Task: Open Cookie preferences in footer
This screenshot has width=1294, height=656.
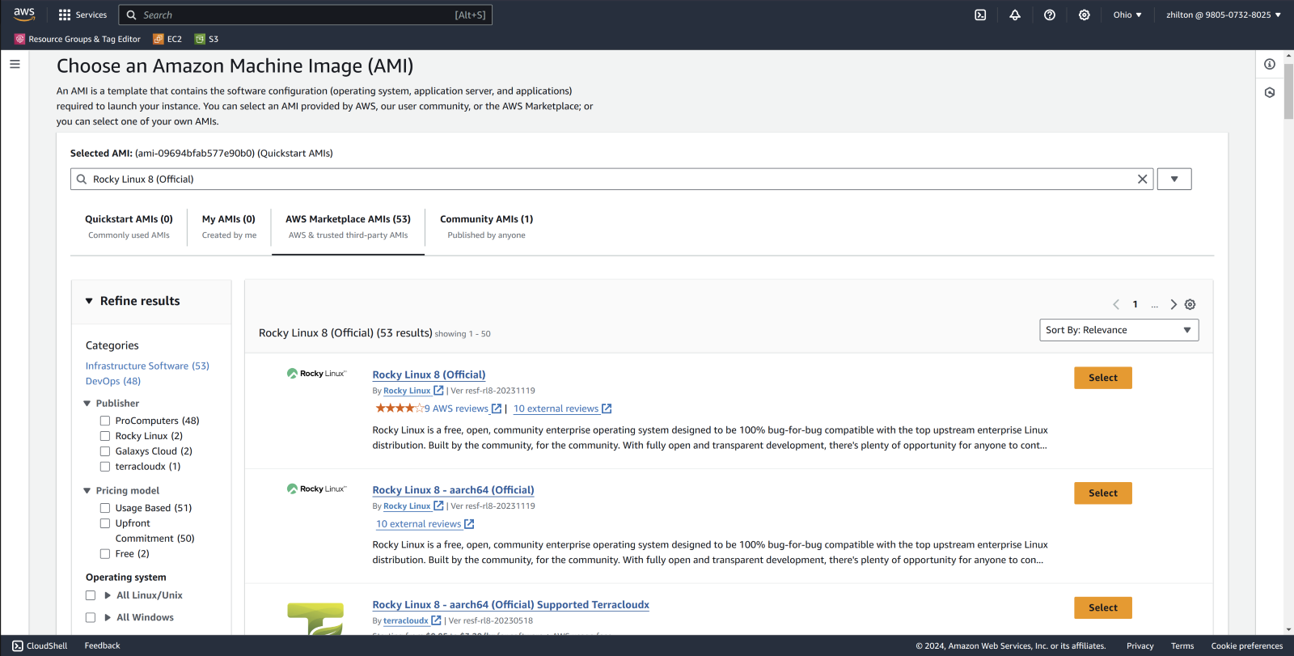Action: coord(1246,645)
